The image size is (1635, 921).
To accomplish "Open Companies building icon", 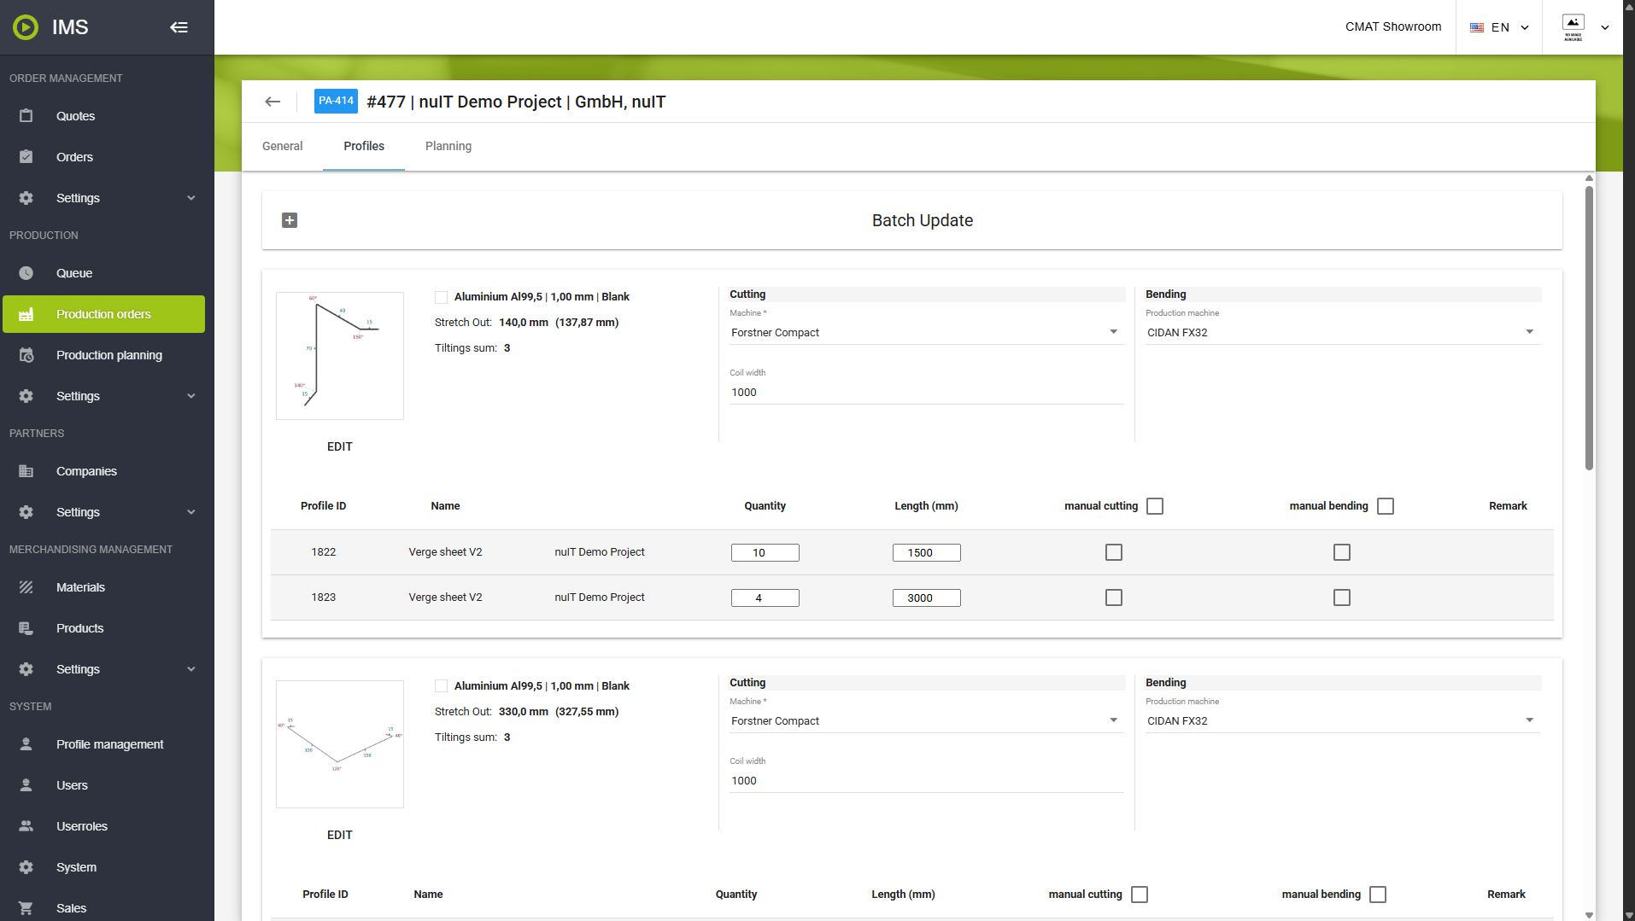I will click(26, 471).
